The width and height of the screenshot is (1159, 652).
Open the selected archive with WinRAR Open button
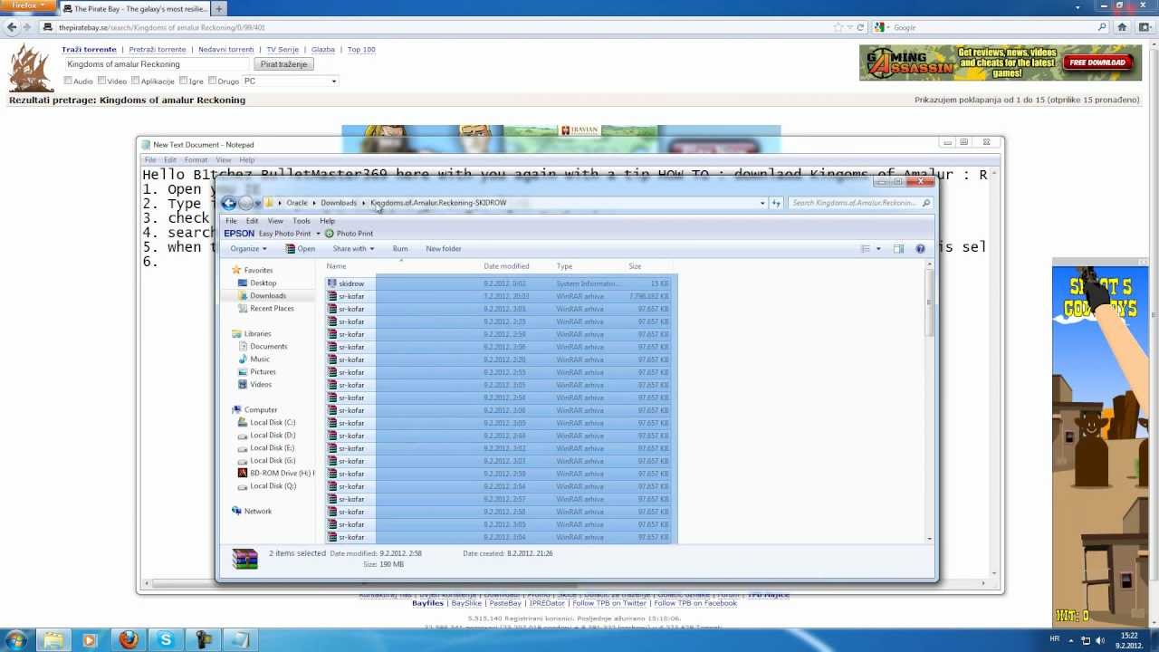coord(300,249)
